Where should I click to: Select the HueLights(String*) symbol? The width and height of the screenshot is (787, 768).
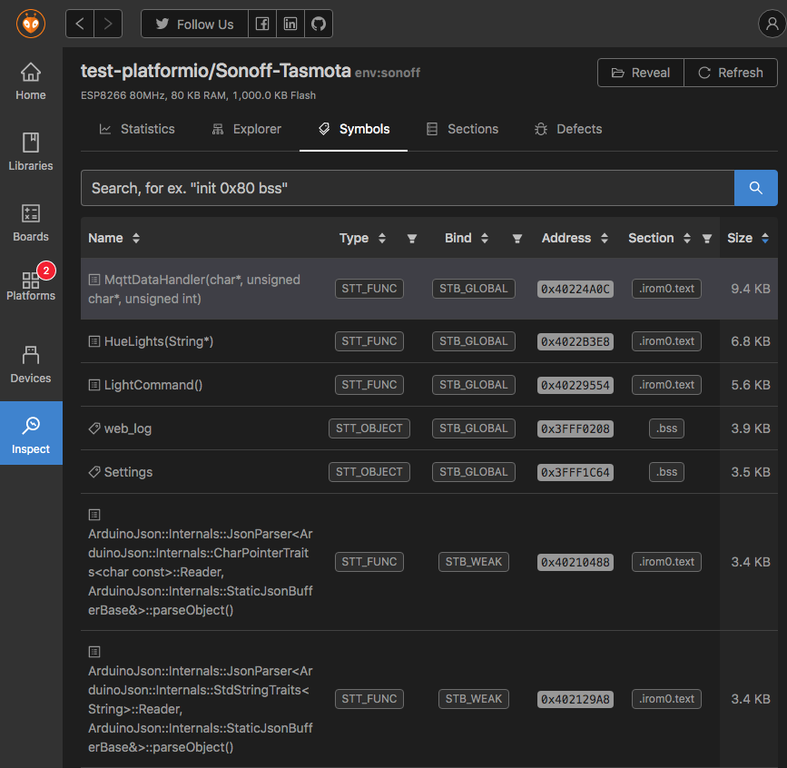[159, 341]
